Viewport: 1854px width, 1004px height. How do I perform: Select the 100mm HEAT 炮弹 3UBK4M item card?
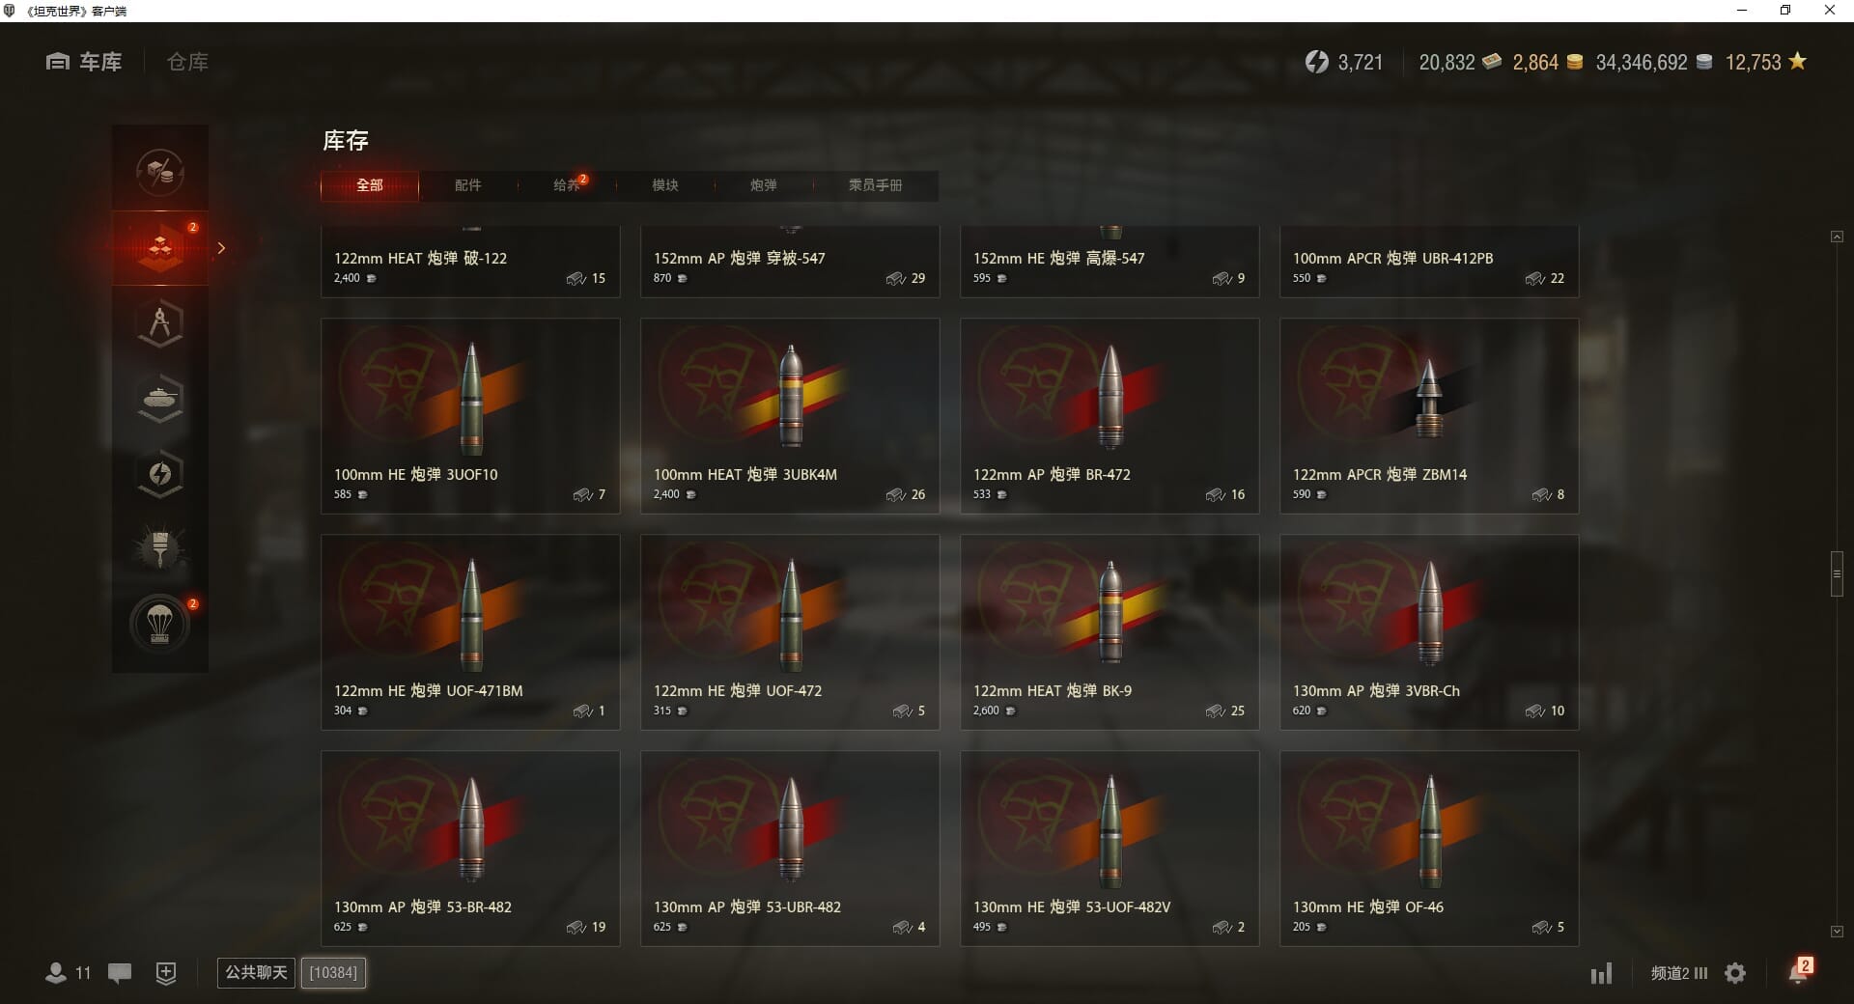(x=790, y=416)
